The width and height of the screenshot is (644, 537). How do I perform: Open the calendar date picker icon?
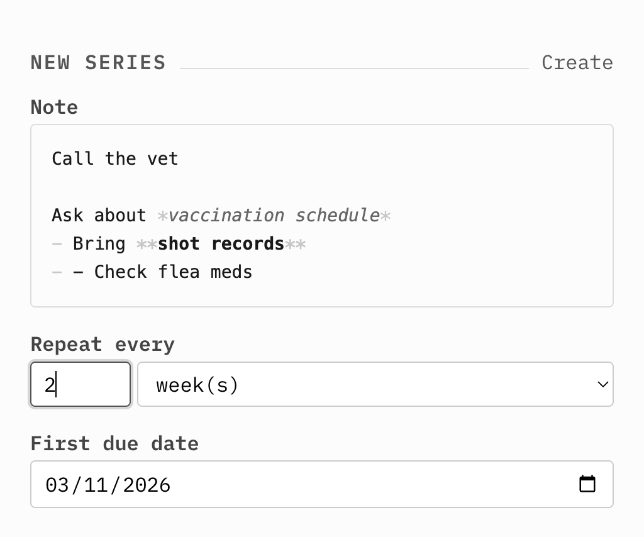pyautogui.click(x=587, y=484)
